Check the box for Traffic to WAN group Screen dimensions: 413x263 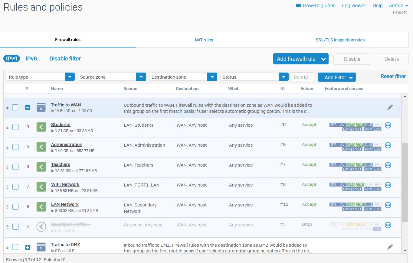[15, 107]
